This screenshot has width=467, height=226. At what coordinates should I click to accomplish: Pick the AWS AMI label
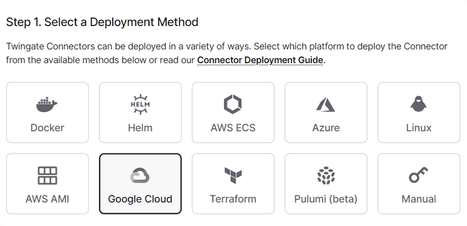coord(47,199)
